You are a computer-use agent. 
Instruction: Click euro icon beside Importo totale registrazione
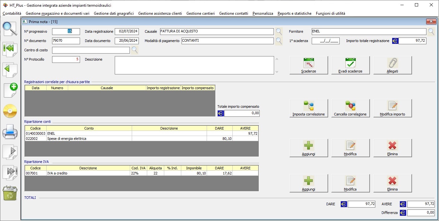tap(395, 41)
